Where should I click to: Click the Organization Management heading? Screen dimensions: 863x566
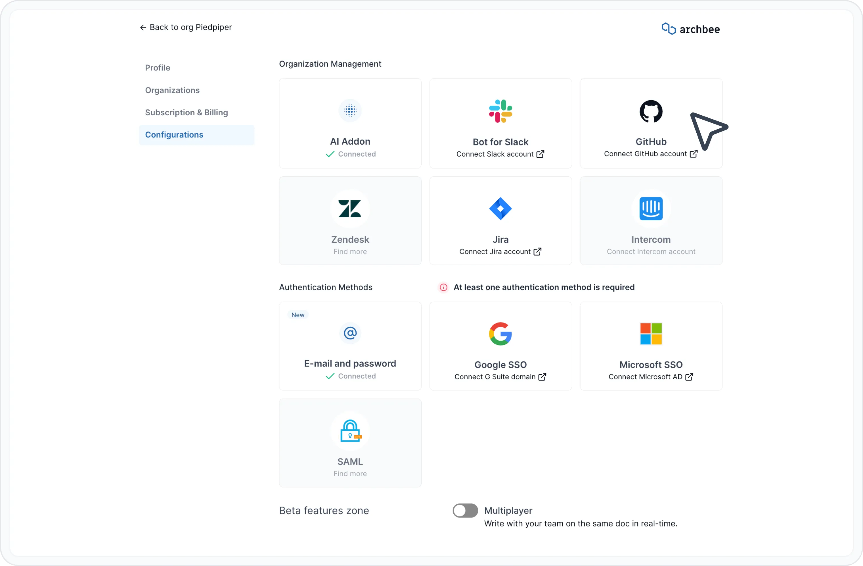click(330, 64)
